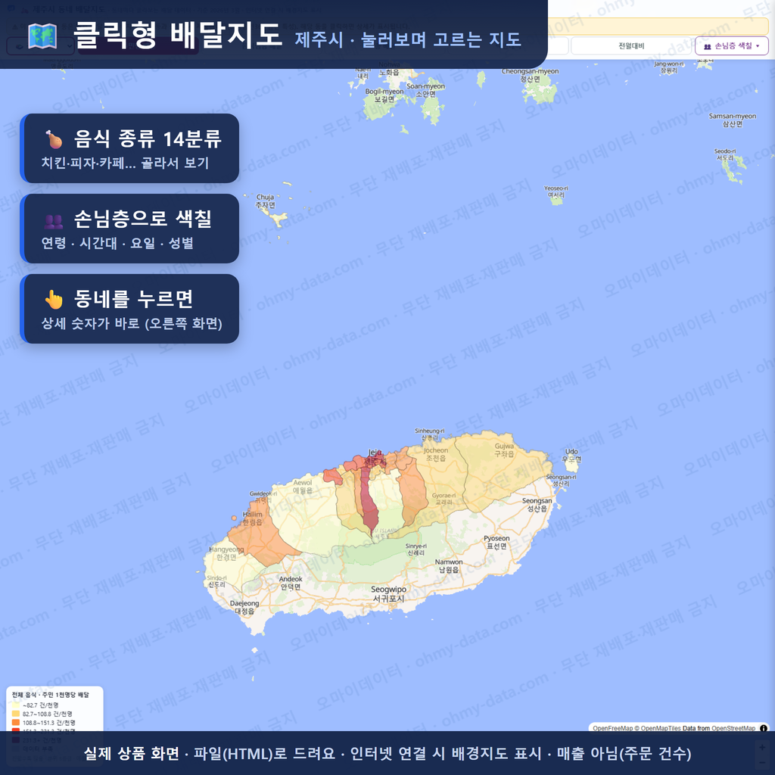Screen dimensions: 775x775
Task: Click the Andeok map label
Action: (x=291, y=583)
